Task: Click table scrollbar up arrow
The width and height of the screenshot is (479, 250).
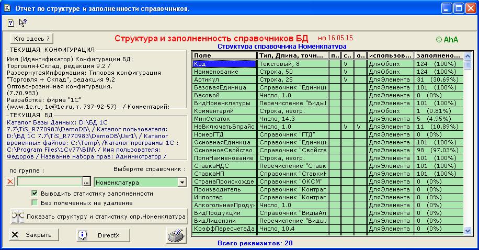Action: pyautogui.click(x=467, y=56)
